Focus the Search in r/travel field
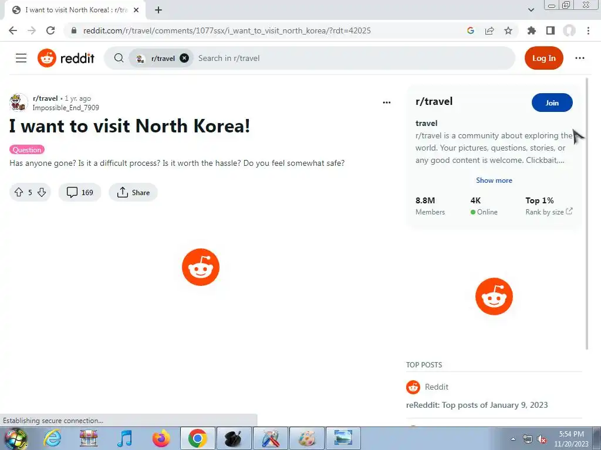 pyautogui.click(x=353, y=58)
